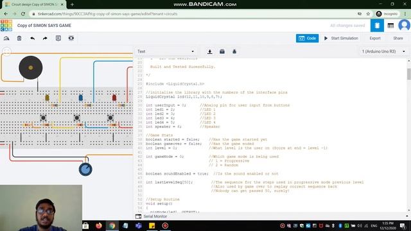This screenshot has height=231, width=411.
Task: Click the trash delete icon
Action: pos(19,38)
